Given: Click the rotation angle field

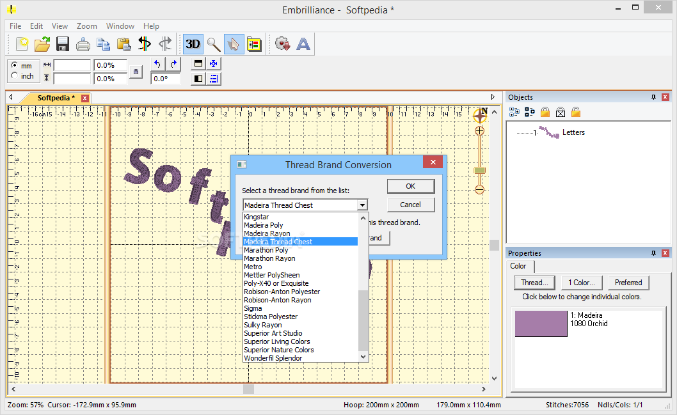Looking at the screenshot, I should (165, 79).
